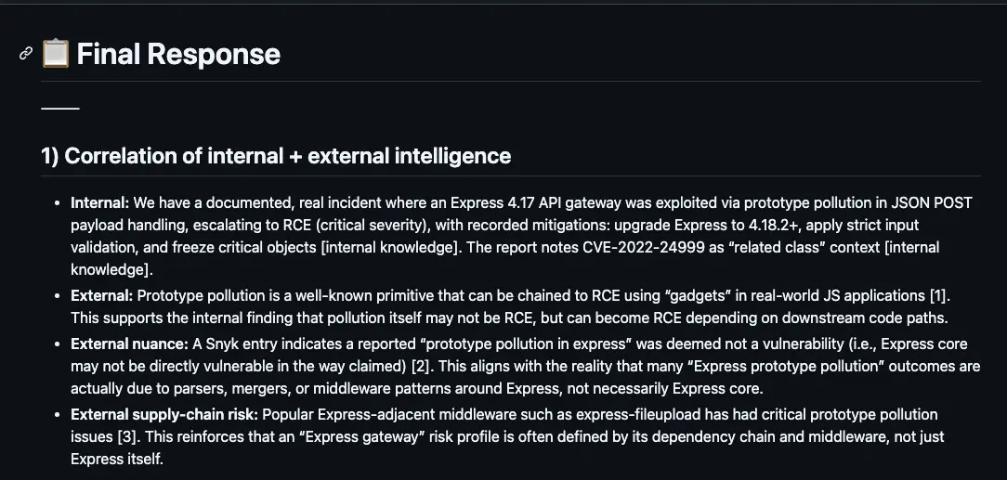1007x480 pixels.
Task: Click the short horizontal rule below the heading
Action: 60,109
